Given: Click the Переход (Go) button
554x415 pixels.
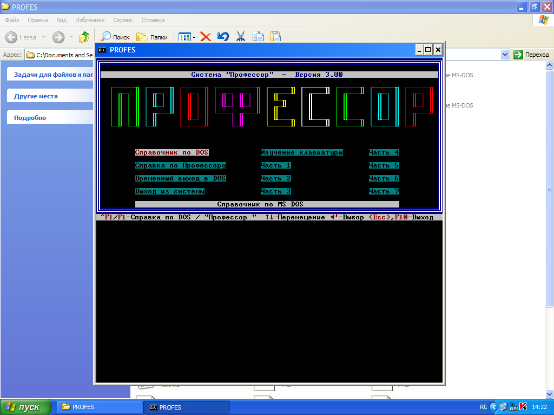Looking at the screenshot, I should coord(531,55).
